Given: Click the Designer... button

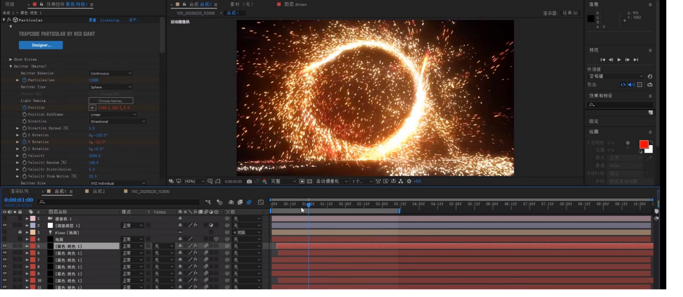Looking at the screenshot, I should tap(41, 45).
